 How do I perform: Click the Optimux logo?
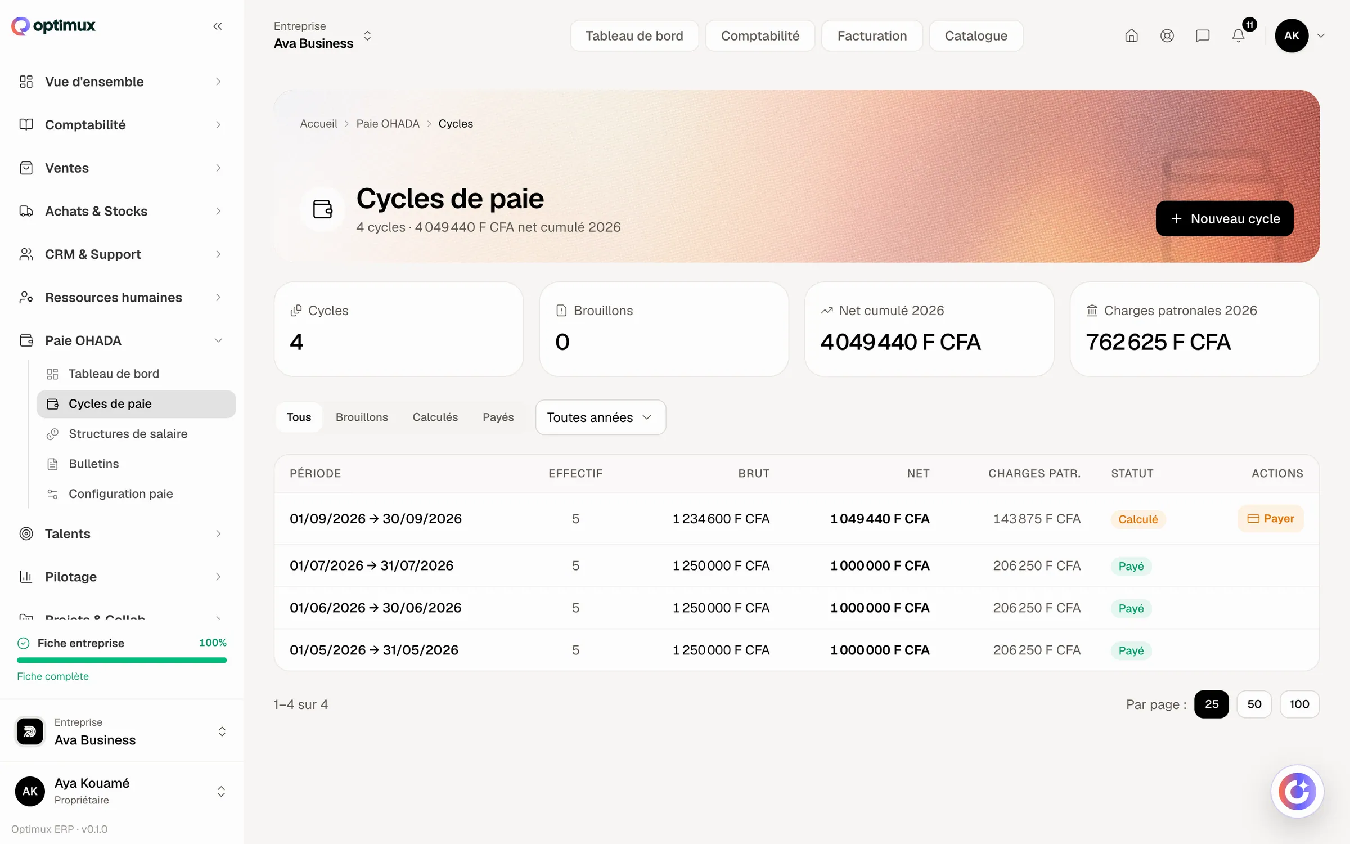(53, 26)
